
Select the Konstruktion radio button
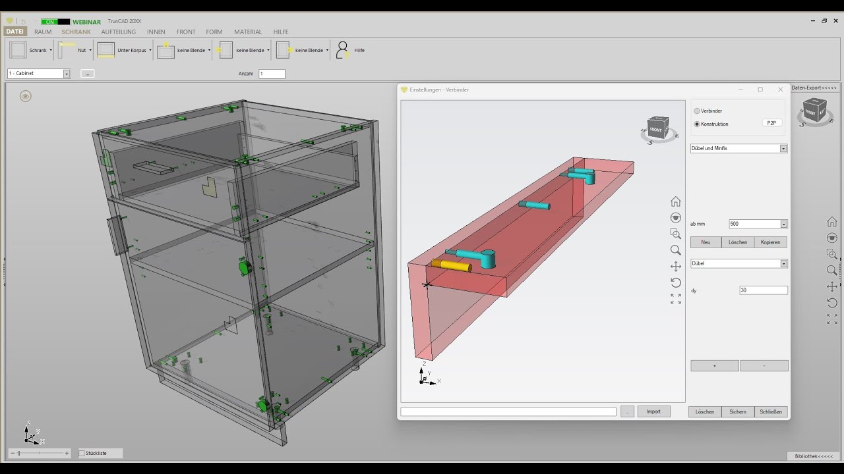pyautogui.click(x=697, y=124)
